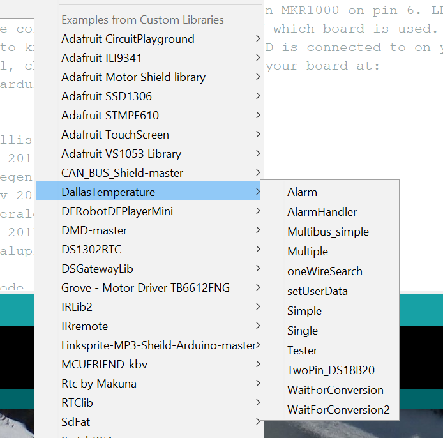The image size is (443, 438).
Task: Open Grove - Motor Driver TB6612FNG submenu
Action: 149,288
